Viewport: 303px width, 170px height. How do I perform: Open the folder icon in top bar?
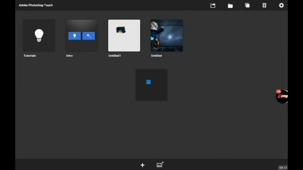(x=230, y=6)
